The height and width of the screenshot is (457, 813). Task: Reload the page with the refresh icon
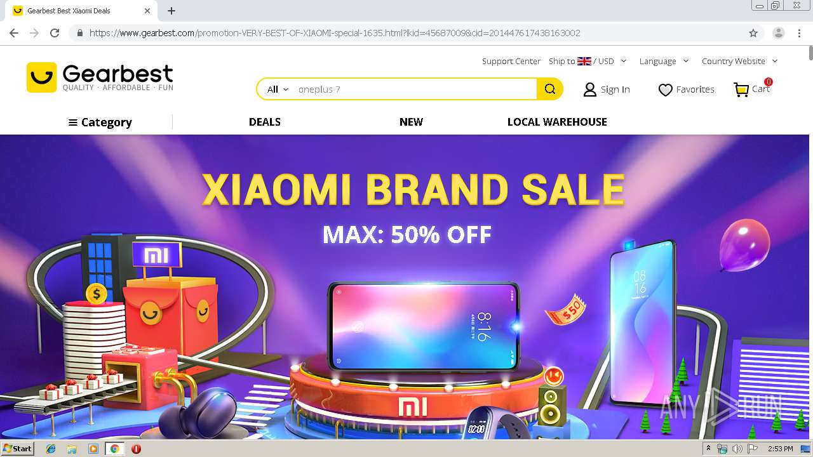pyautogui.click(x=55, y=33)
